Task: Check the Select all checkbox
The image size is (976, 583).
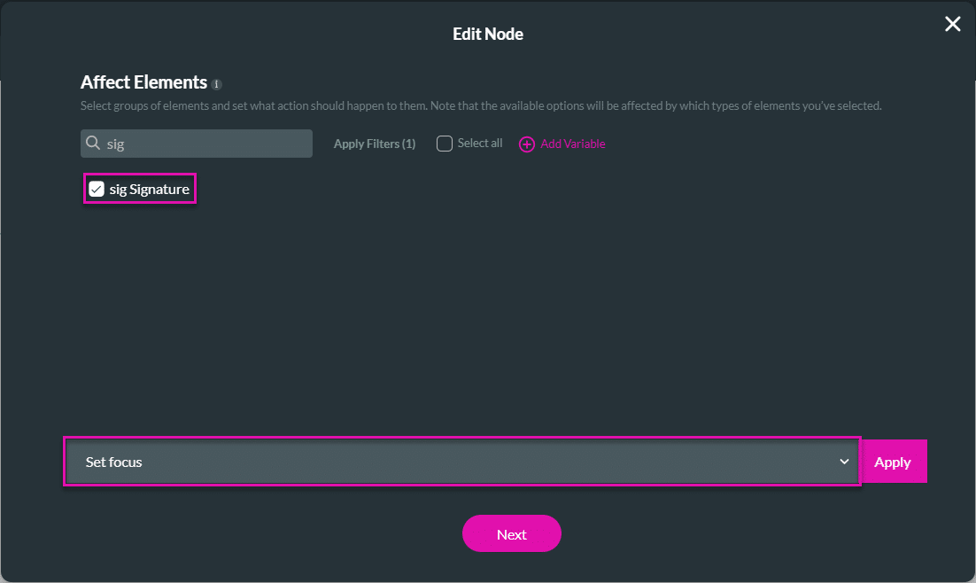Action: [445, 144]
